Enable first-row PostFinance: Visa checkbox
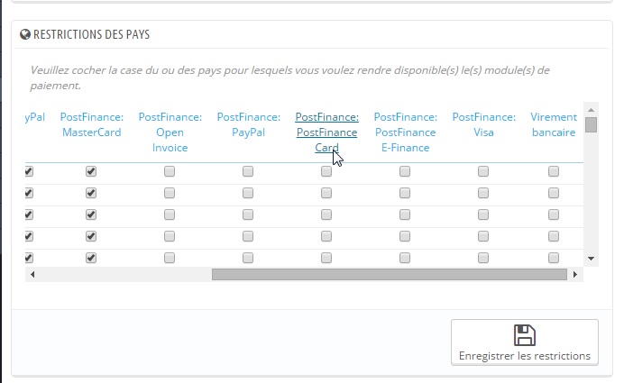Image resolution: width=624 pixels, height=383 pixels. point(483,171)
